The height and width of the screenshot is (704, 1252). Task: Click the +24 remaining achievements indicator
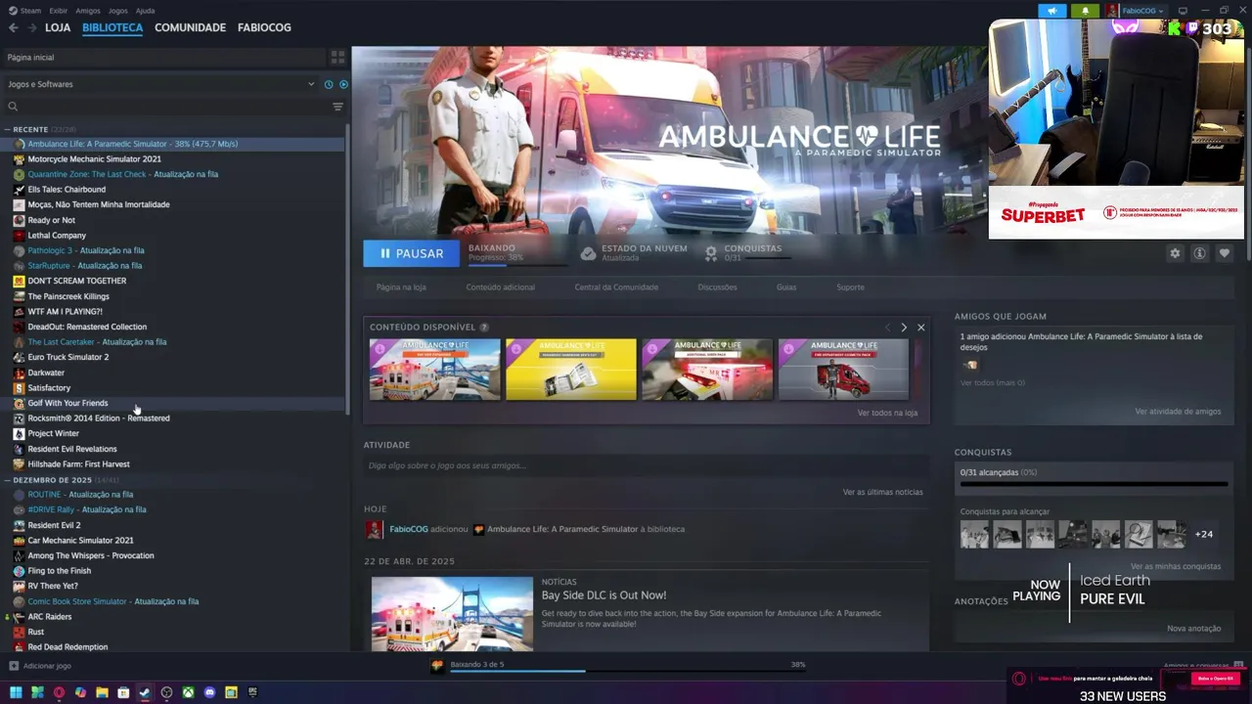[x=1204, y=534]
